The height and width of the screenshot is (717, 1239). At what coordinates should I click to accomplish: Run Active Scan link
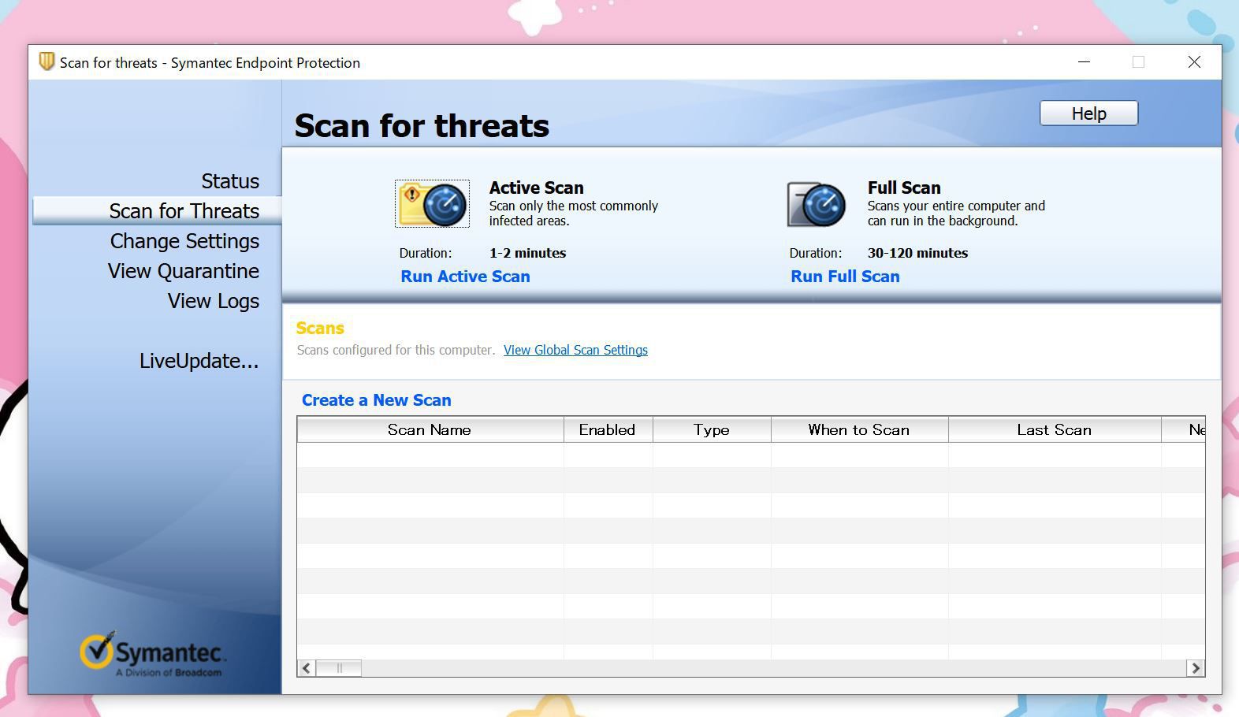coord(465,277)
